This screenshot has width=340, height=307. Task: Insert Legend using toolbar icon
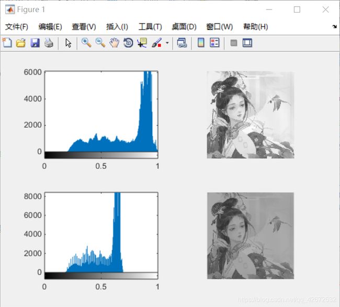[214, 43]
